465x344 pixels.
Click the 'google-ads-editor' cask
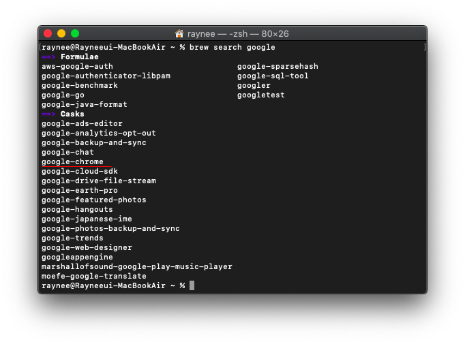pyautogui.click(x=82, y=123)
